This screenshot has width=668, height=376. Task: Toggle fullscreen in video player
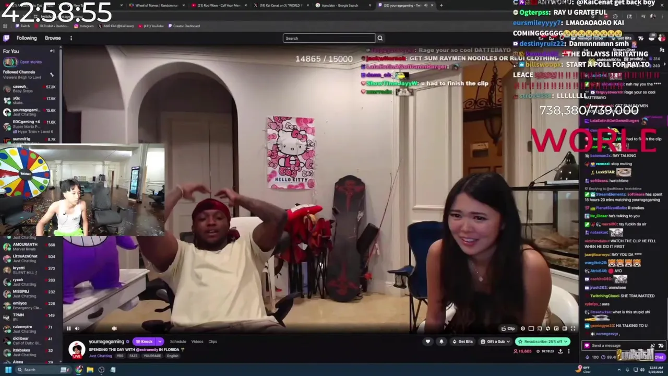[572, 328]
